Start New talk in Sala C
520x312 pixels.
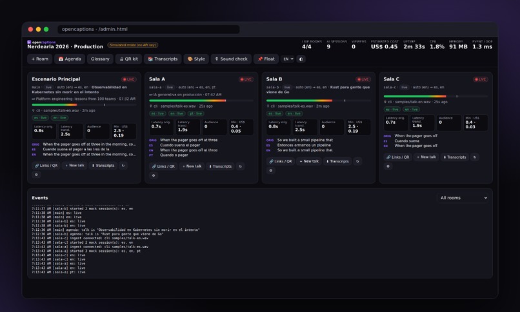click(426, 157)
